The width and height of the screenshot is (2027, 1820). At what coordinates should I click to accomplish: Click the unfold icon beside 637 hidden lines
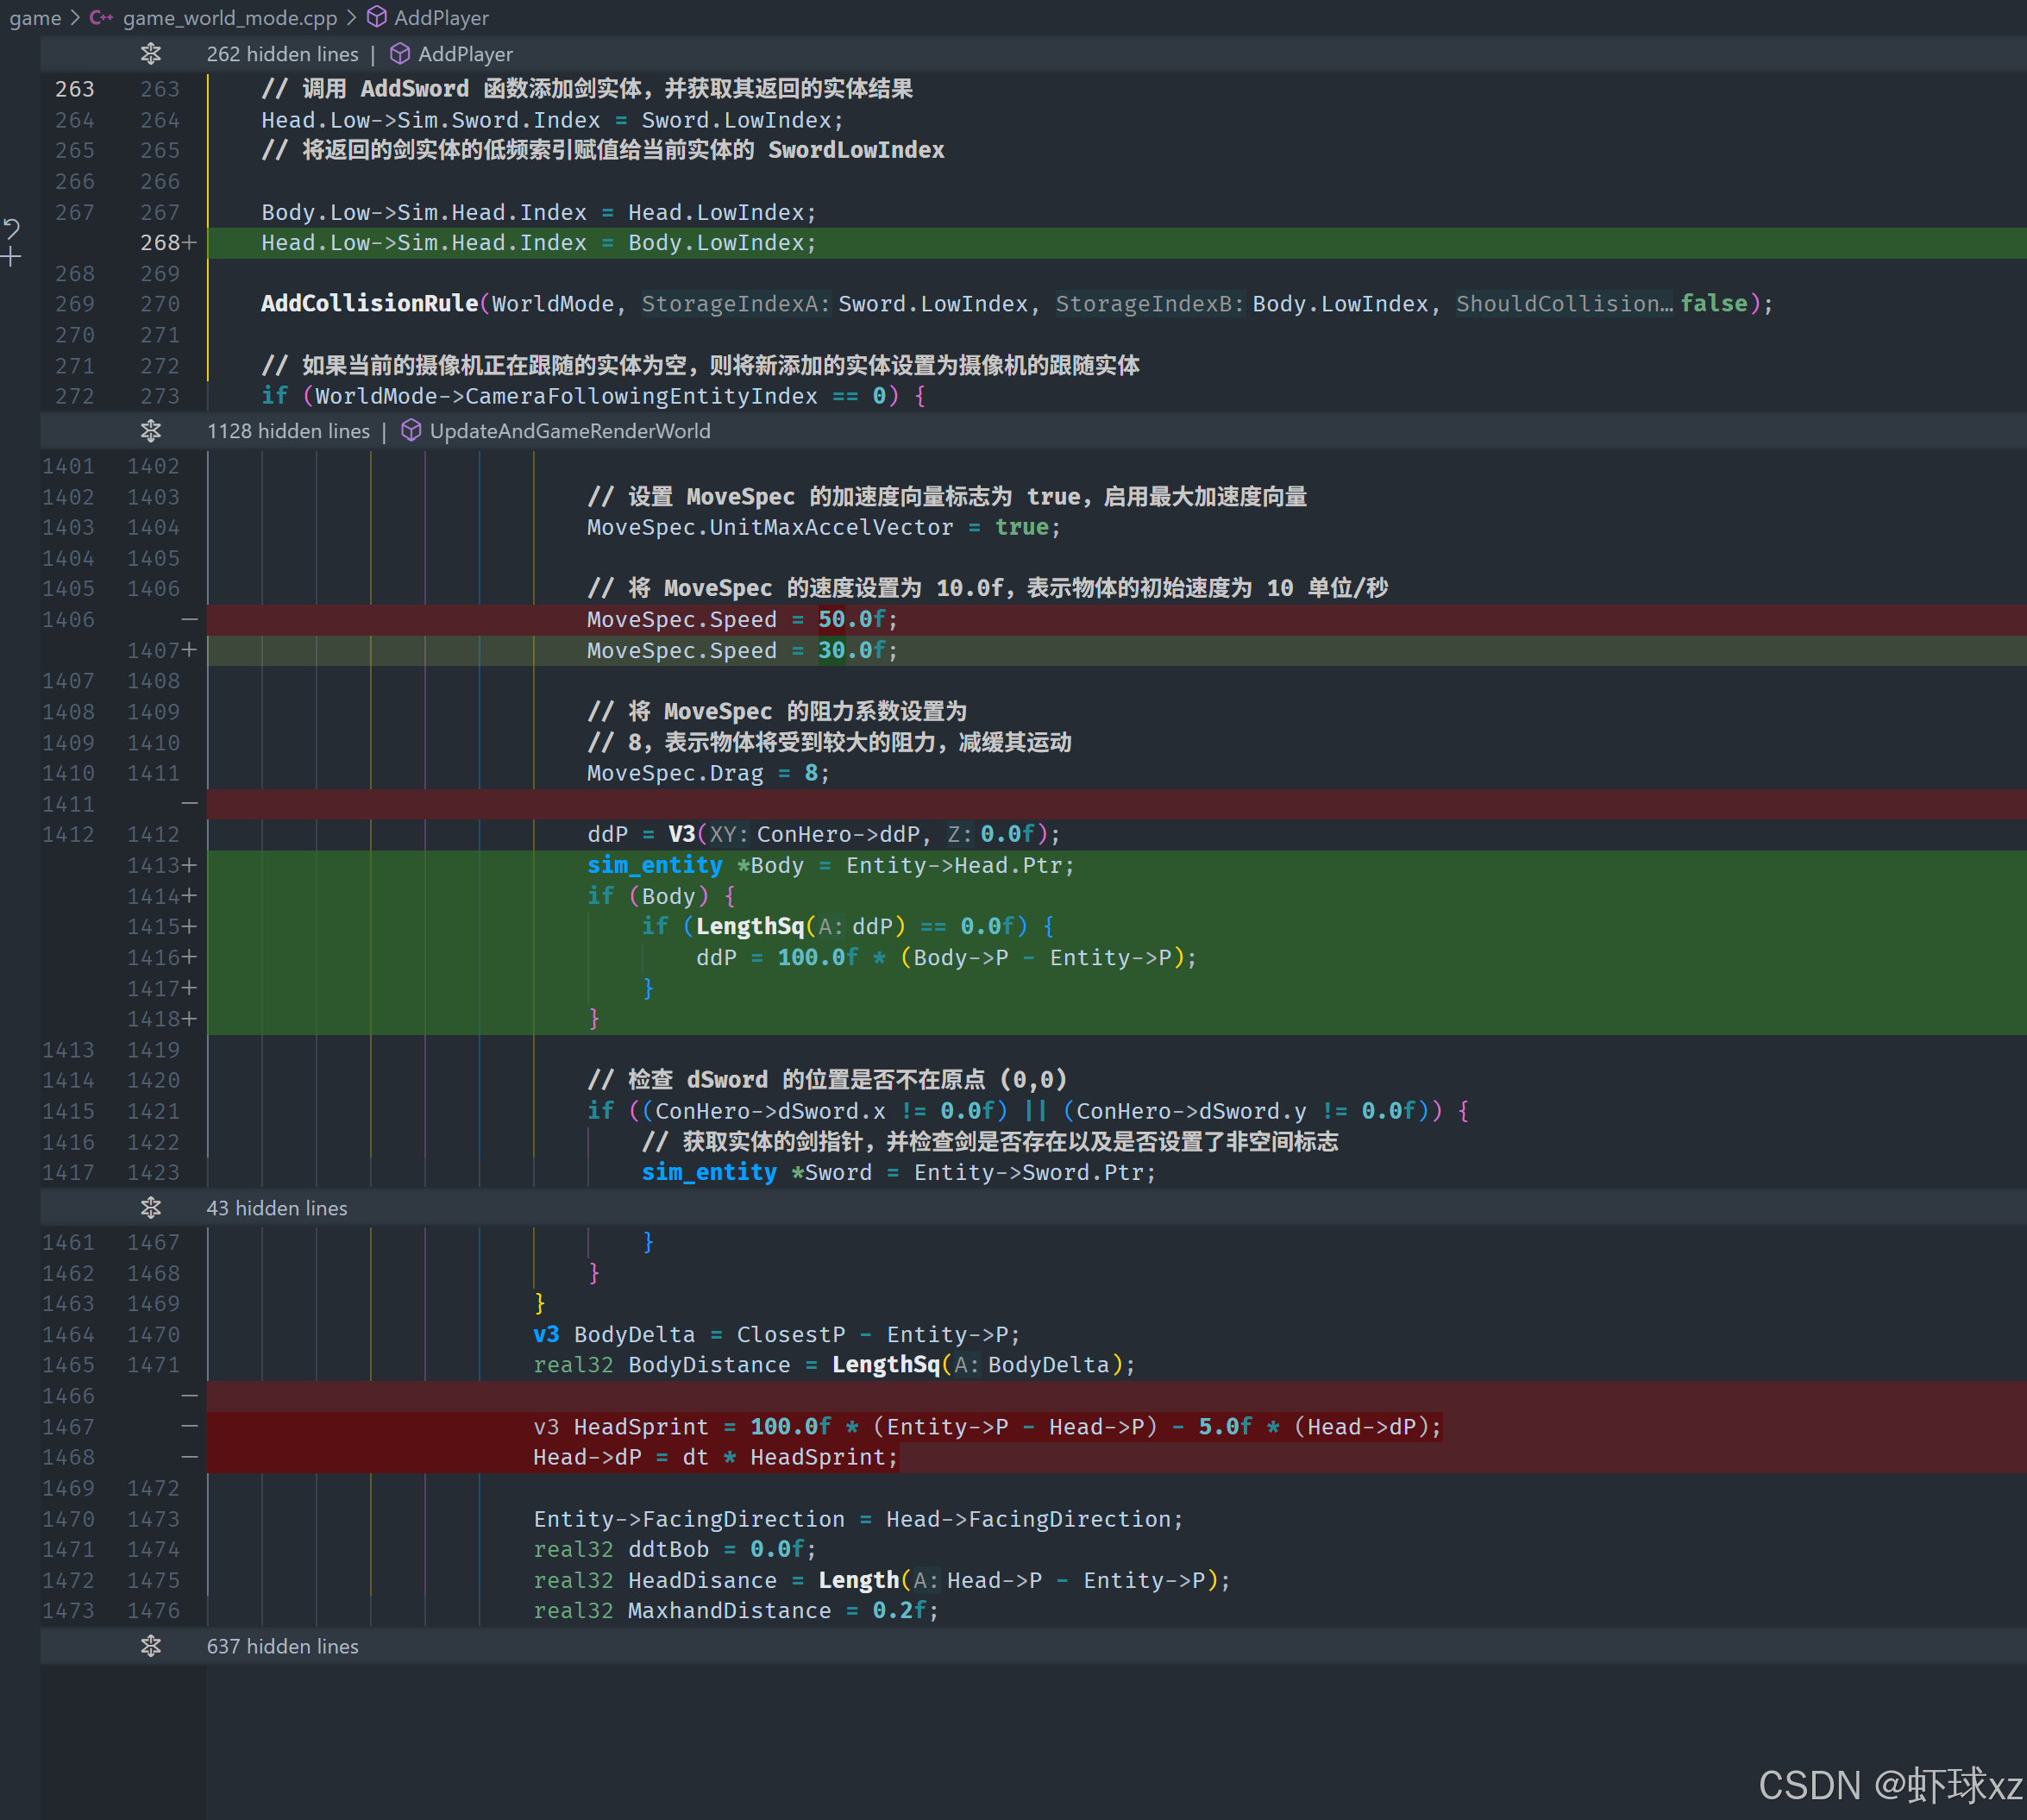point(151,1646)
